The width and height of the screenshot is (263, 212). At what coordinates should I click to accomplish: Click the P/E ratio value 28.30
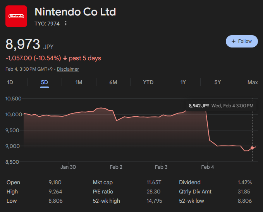pos(153,192)
